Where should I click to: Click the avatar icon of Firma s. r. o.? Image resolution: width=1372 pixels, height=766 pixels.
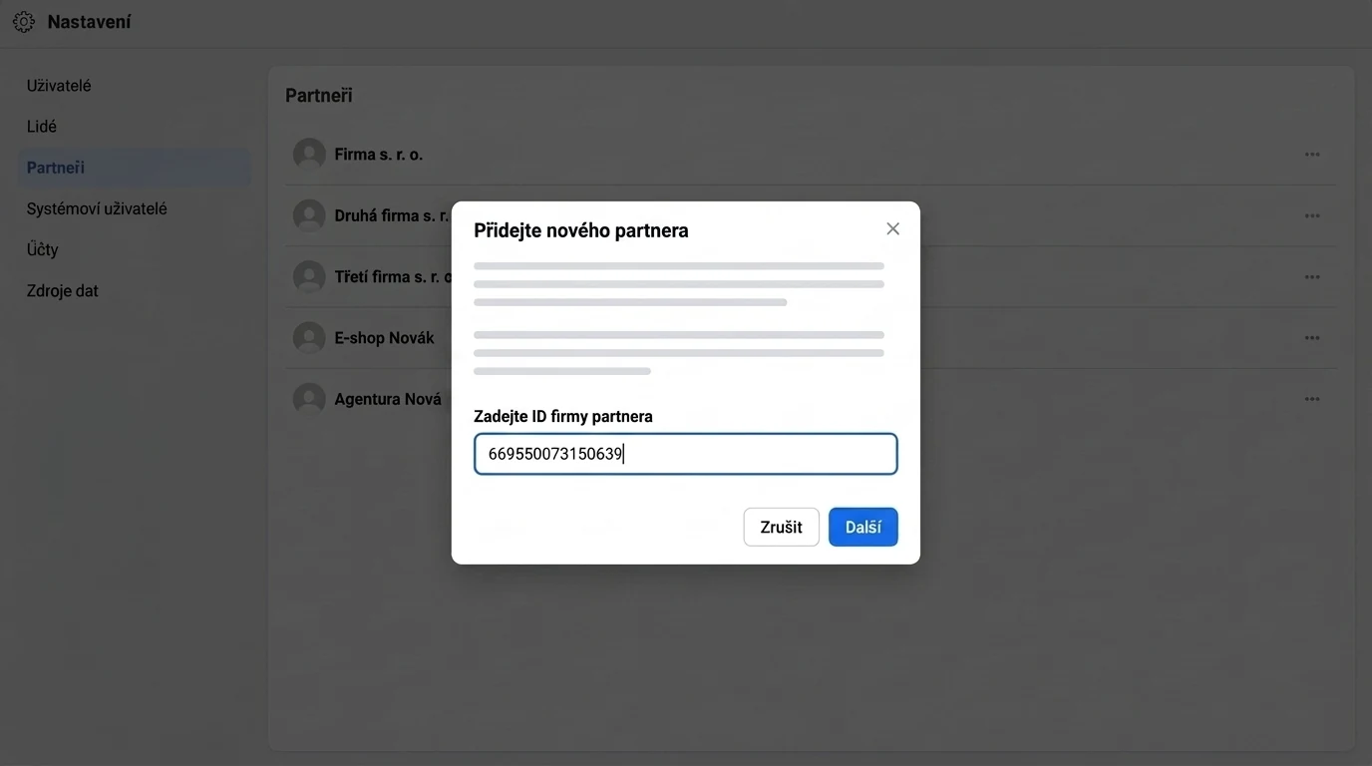point(309,155)
